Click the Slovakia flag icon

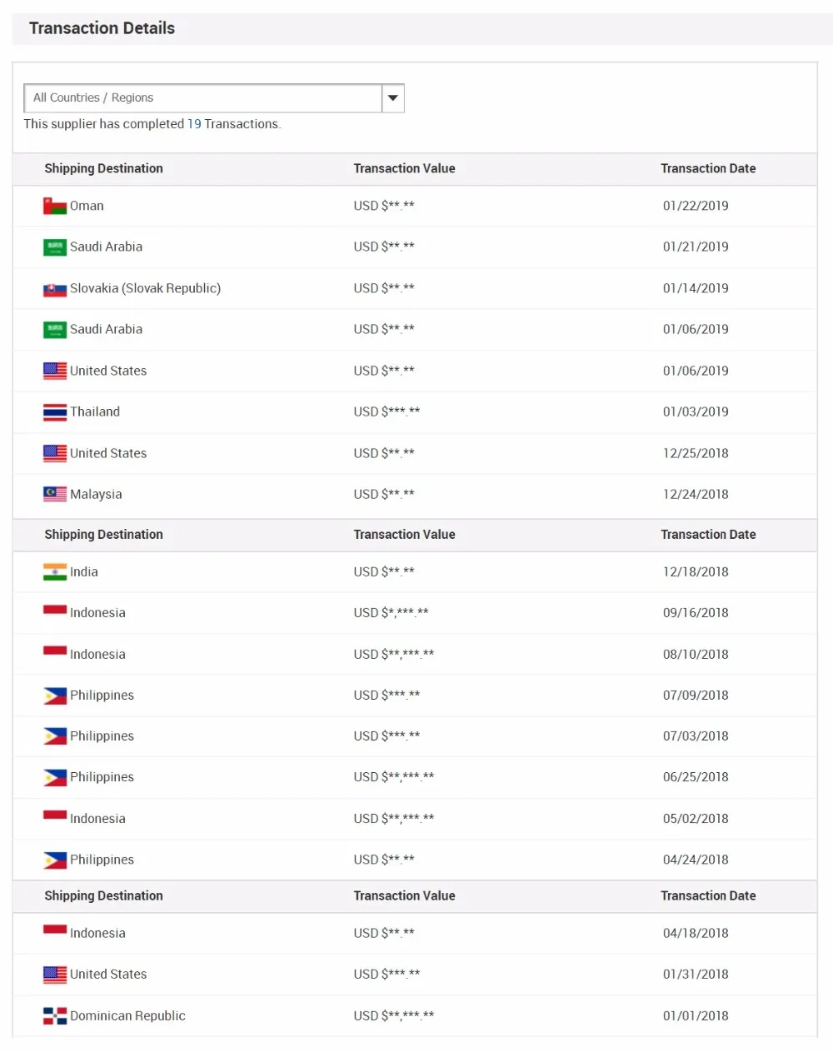[55, 289]
